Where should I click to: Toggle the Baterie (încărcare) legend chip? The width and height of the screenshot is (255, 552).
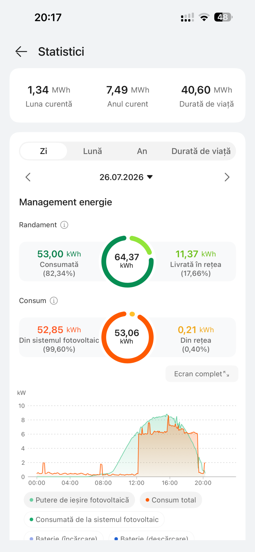(x=64, y=536)
